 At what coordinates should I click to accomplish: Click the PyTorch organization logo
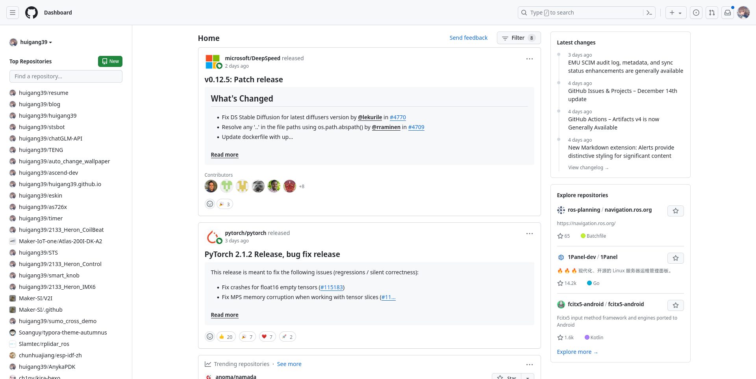point(213,237)
